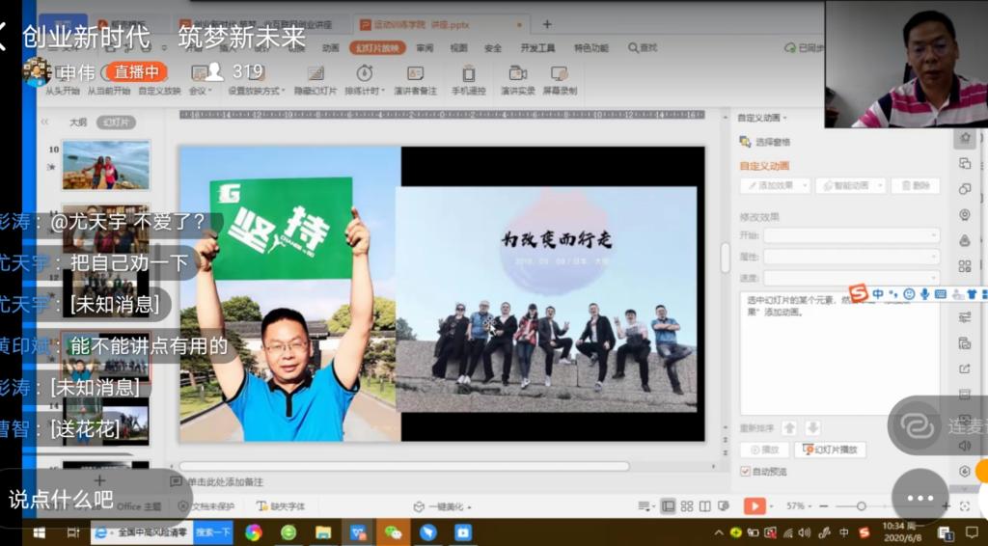The width and height of the screenshot is (988, 546).
Task: Expand the 开始 start dropdown in animation panel
Action: click(x=851, y=235)
